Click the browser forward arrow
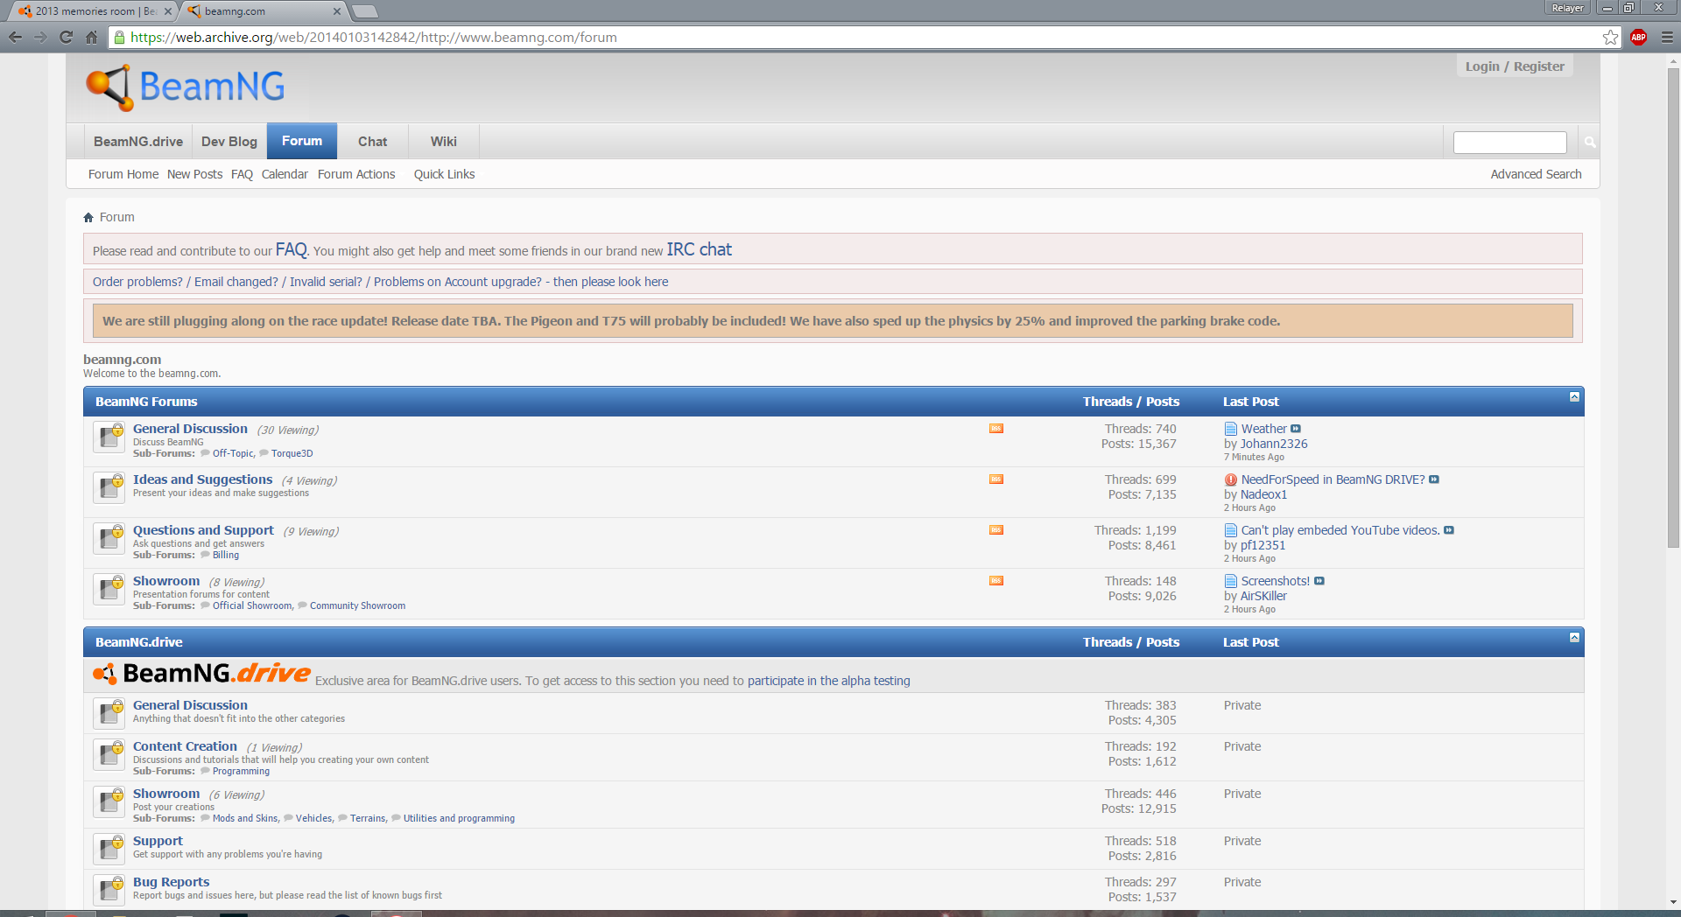 tap(40, 37)
